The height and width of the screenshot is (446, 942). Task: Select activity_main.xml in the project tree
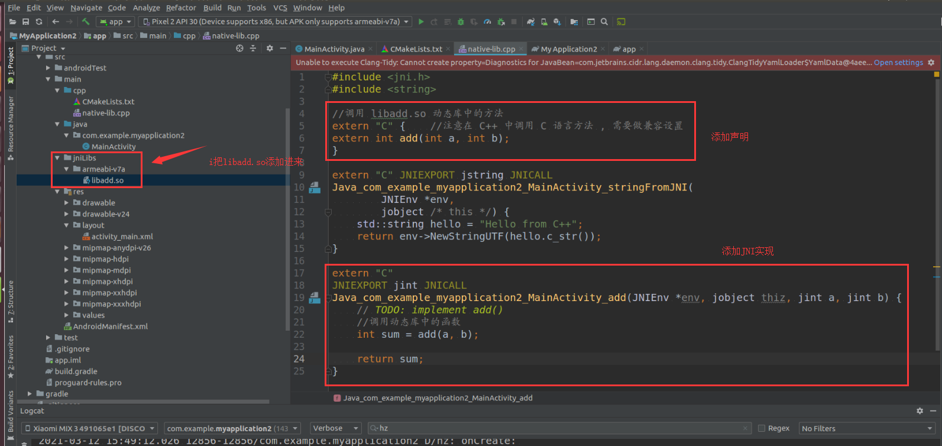117,237
